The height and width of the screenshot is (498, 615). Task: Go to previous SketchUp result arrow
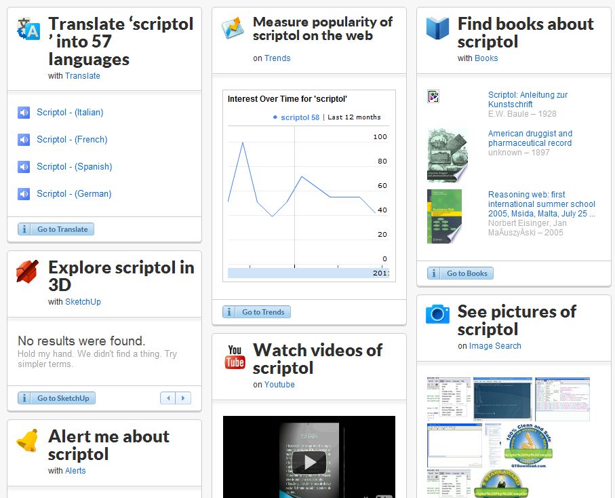tap(168, 398)
